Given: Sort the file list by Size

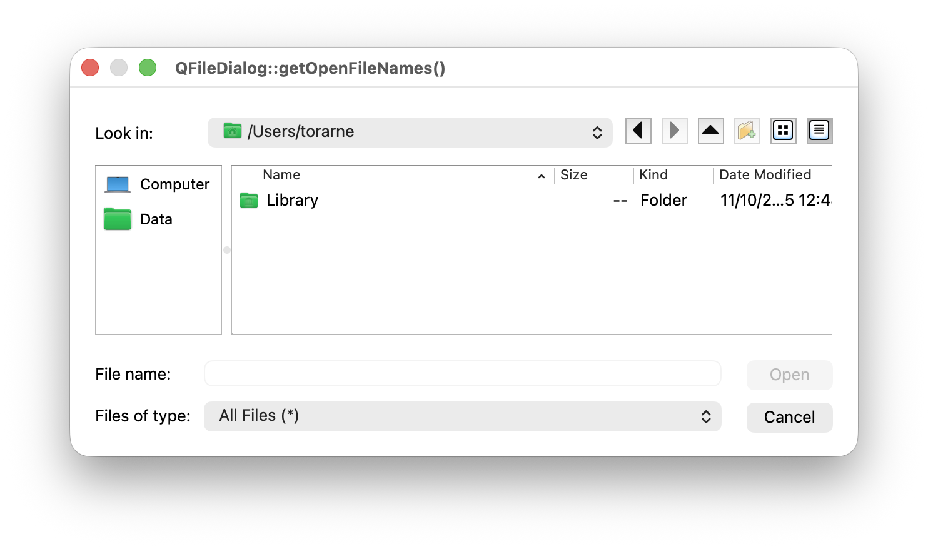Looking at the screenshot, I should pos(574,175).
